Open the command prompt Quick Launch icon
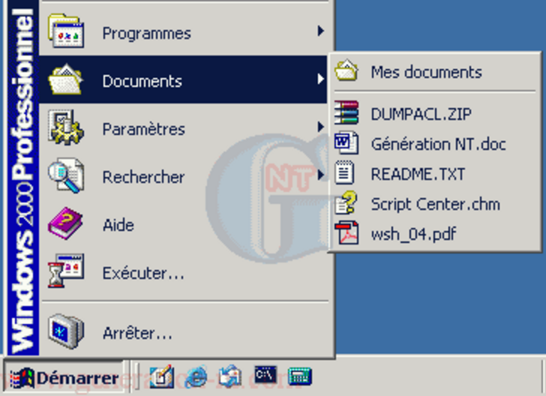Image resolution: width=546 pixels, height=396 pixels. pos(266,375)
